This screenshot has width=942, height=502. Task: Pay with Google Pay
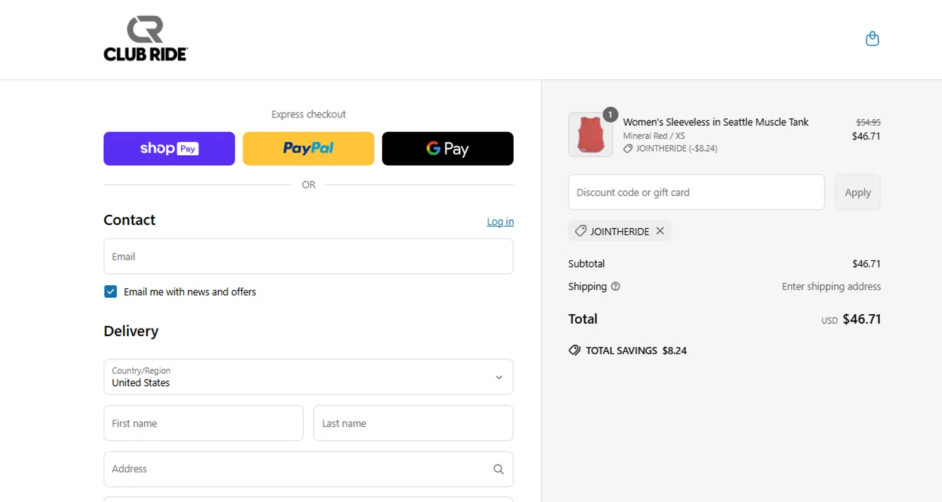(448, 149)
